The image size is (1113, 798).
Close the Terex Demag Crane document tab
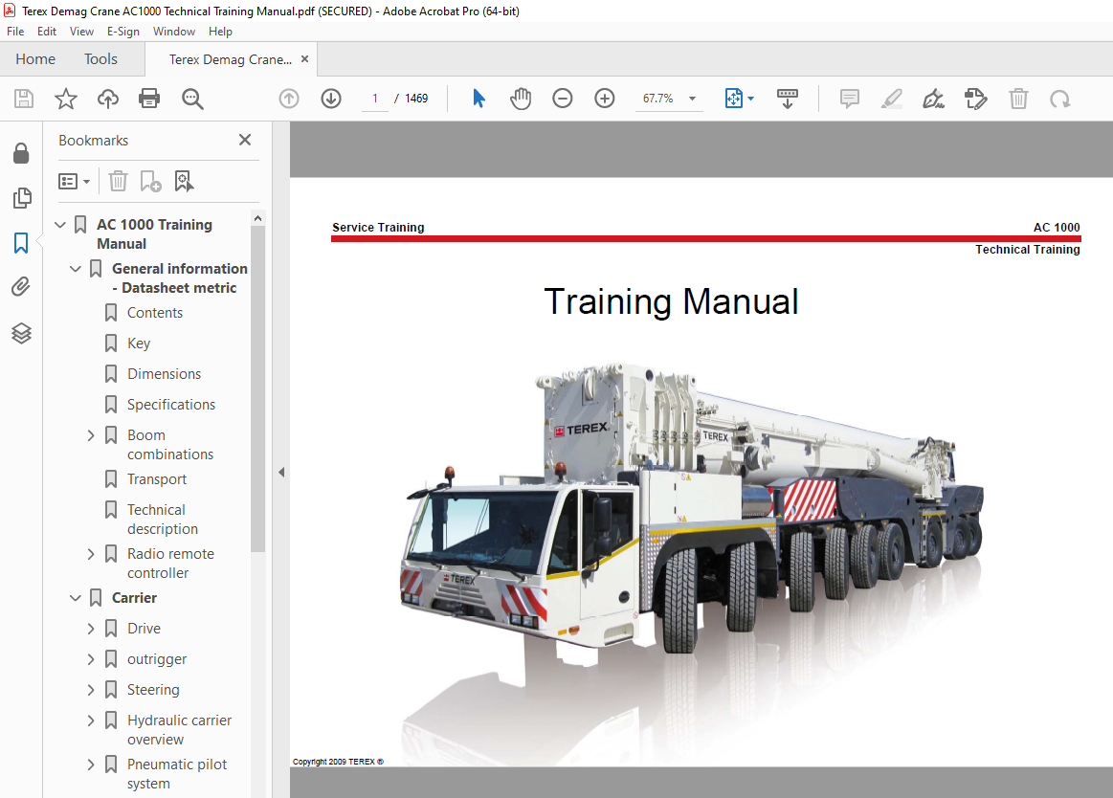pos(304,59)
